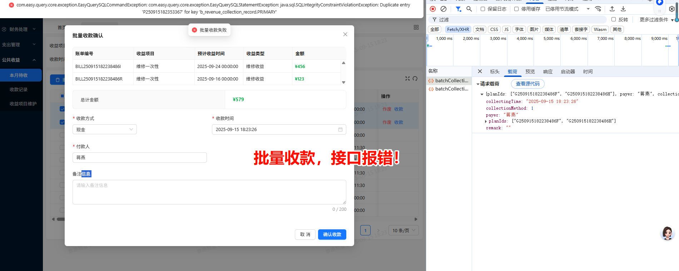Click 查看源代码 view source button
The height and width of the screenshot is (271, 679).
(527, 84)
